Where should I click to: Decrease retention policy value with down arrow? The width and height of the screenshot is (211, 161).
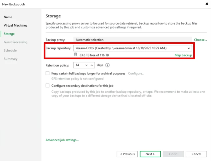click(x=87, y=65)
